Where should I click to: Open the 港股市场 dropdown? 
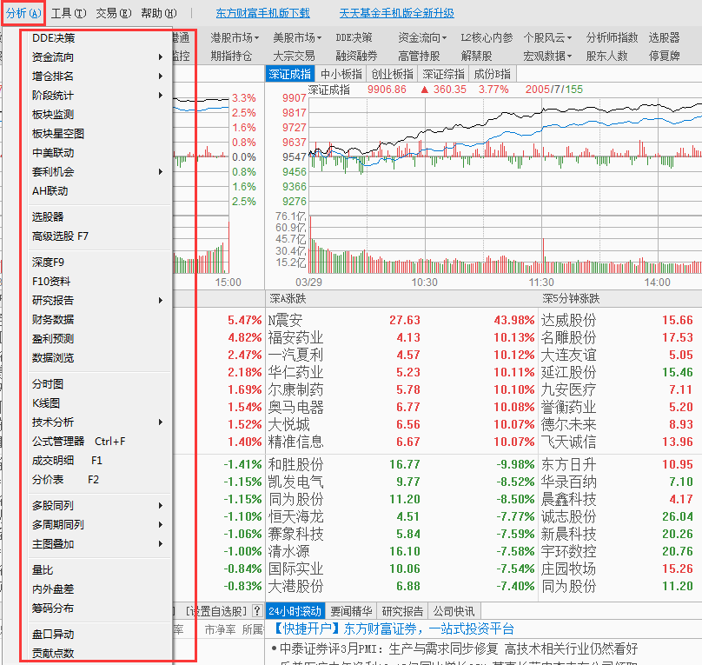[235, 37]
